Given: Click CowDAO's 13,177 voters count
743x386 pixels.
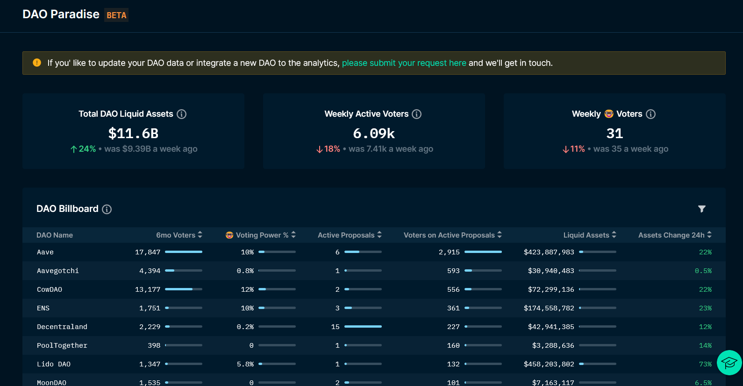Looking at the screenshot, I should click(x=148, y=289).
